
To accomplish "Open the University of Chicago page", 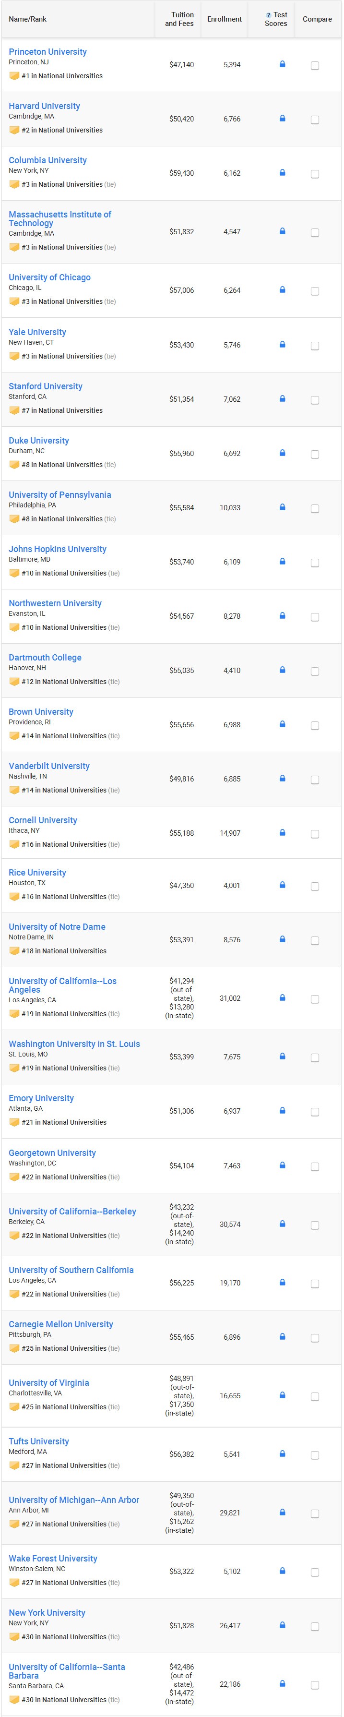I will [x=49, y=277].
